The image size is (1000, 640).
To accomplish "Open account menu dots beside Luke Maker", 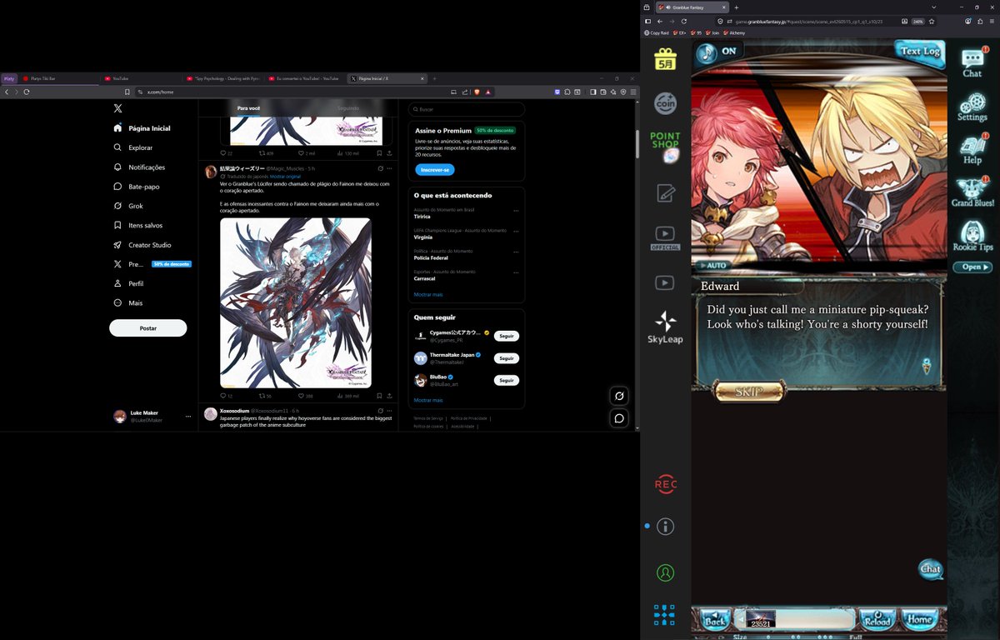I will pos(188,417).
